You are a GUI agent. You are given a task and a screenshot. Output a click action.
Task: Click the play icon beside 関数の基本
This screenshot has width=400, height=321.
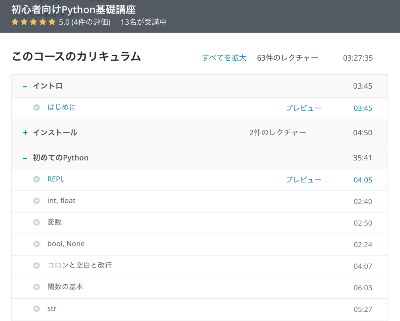click(x=36, y=287)
